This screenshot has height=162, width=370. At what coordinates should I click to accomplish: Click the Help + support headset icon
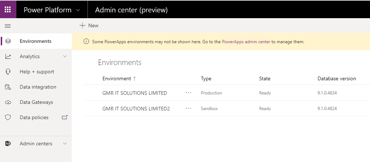[8, 72]
